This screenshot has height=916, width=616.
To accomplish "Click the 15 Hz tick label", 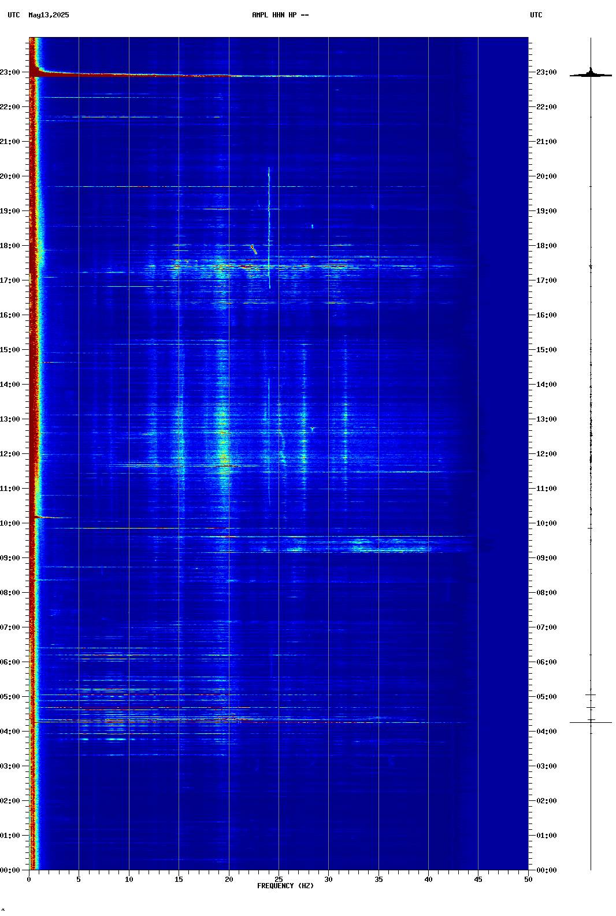I will [179, 880].
